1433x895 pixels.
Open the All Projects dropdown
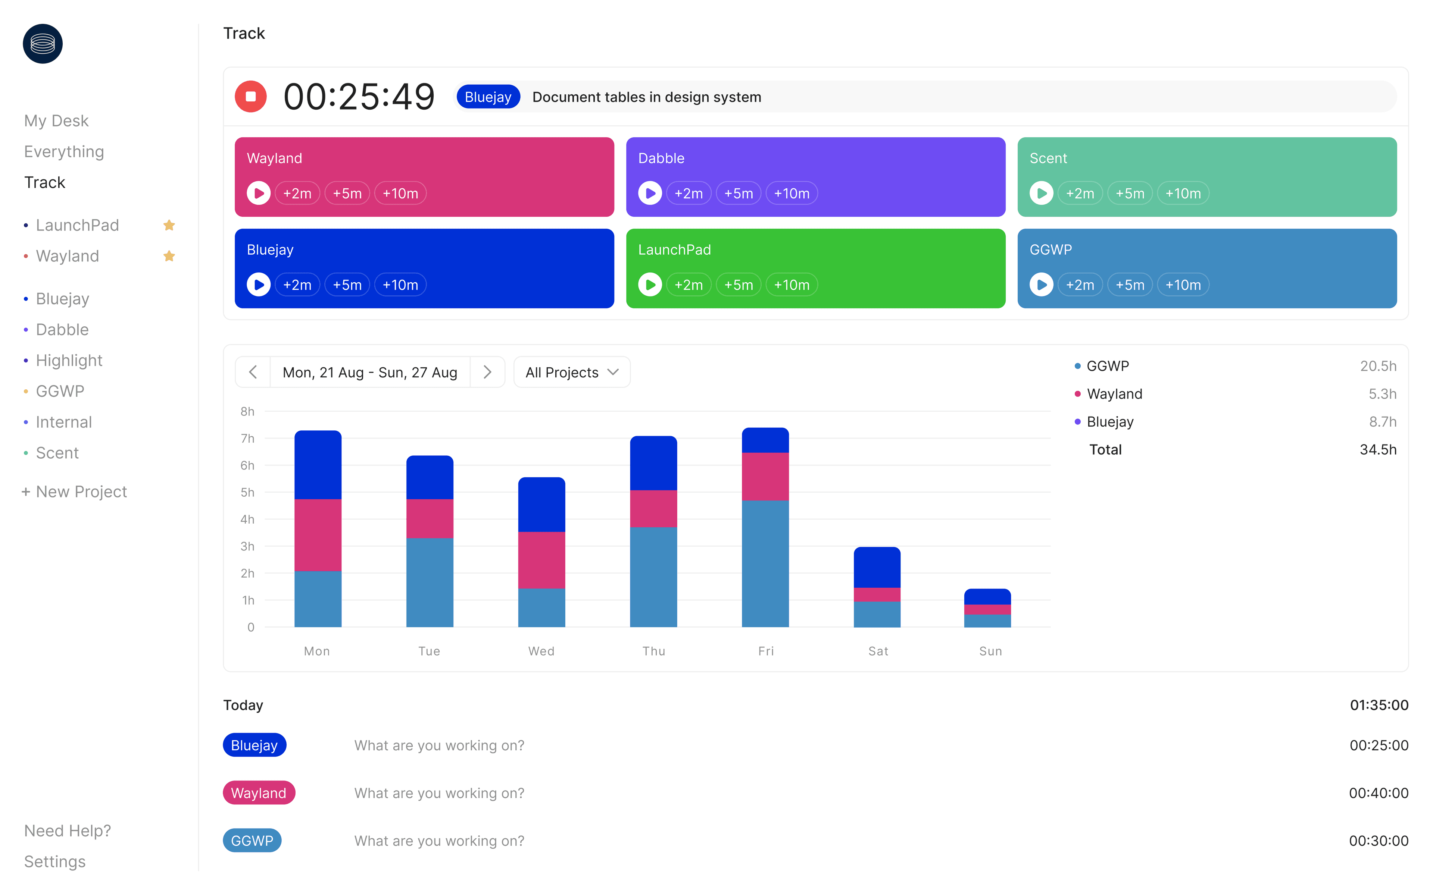click(x=571, y=372)
